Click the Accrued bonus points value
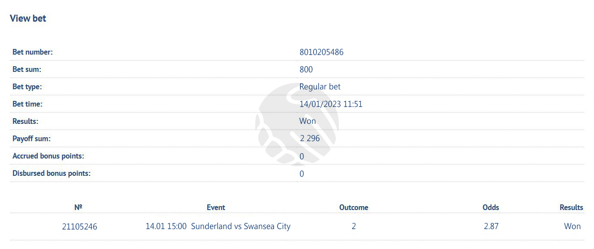 pos(302,156)
